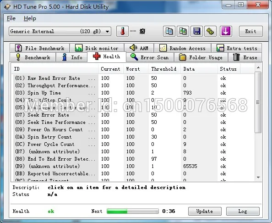The height and width of the screenshot is (223, 272).
Task: Click the Next update progress bar
Action: [x=133, y=211]
